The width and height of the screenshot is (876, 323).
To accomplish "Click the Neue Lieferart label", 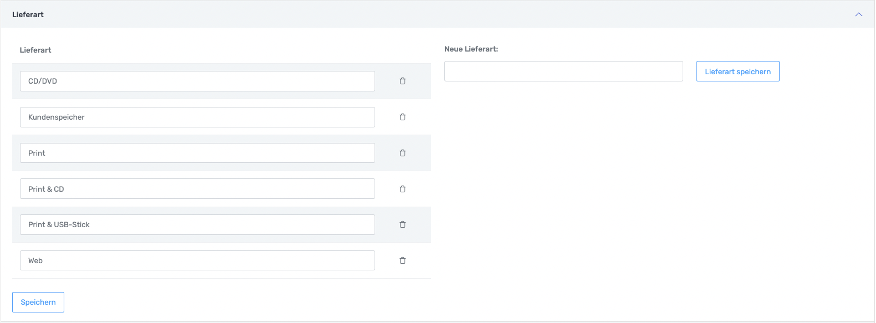I will point(471,49).
